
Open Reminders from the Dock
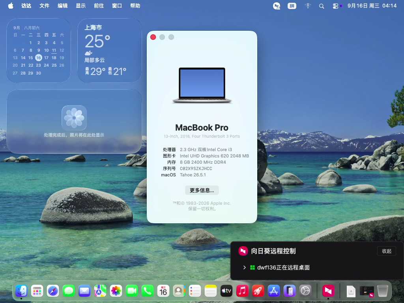(x=195, y=291)
